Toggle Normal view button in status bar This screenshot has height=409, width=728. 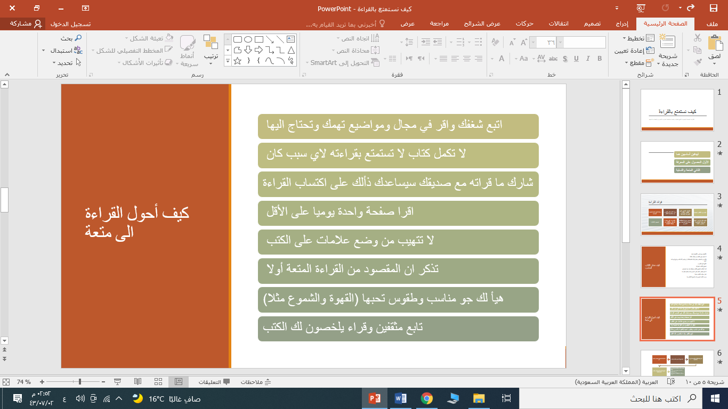pyautogui.click(x=179, y=382)
